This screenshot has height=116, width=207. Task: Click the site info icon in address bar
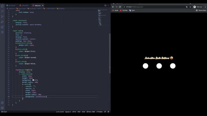(124, 7)
